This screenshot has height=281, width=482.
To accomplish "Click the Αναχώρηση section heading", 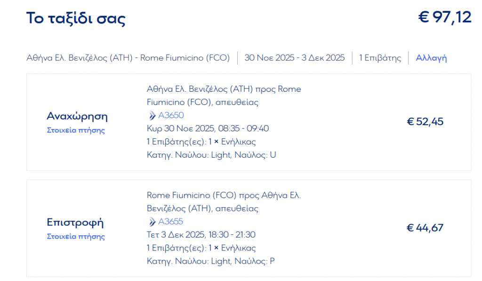I will point(77,116).
